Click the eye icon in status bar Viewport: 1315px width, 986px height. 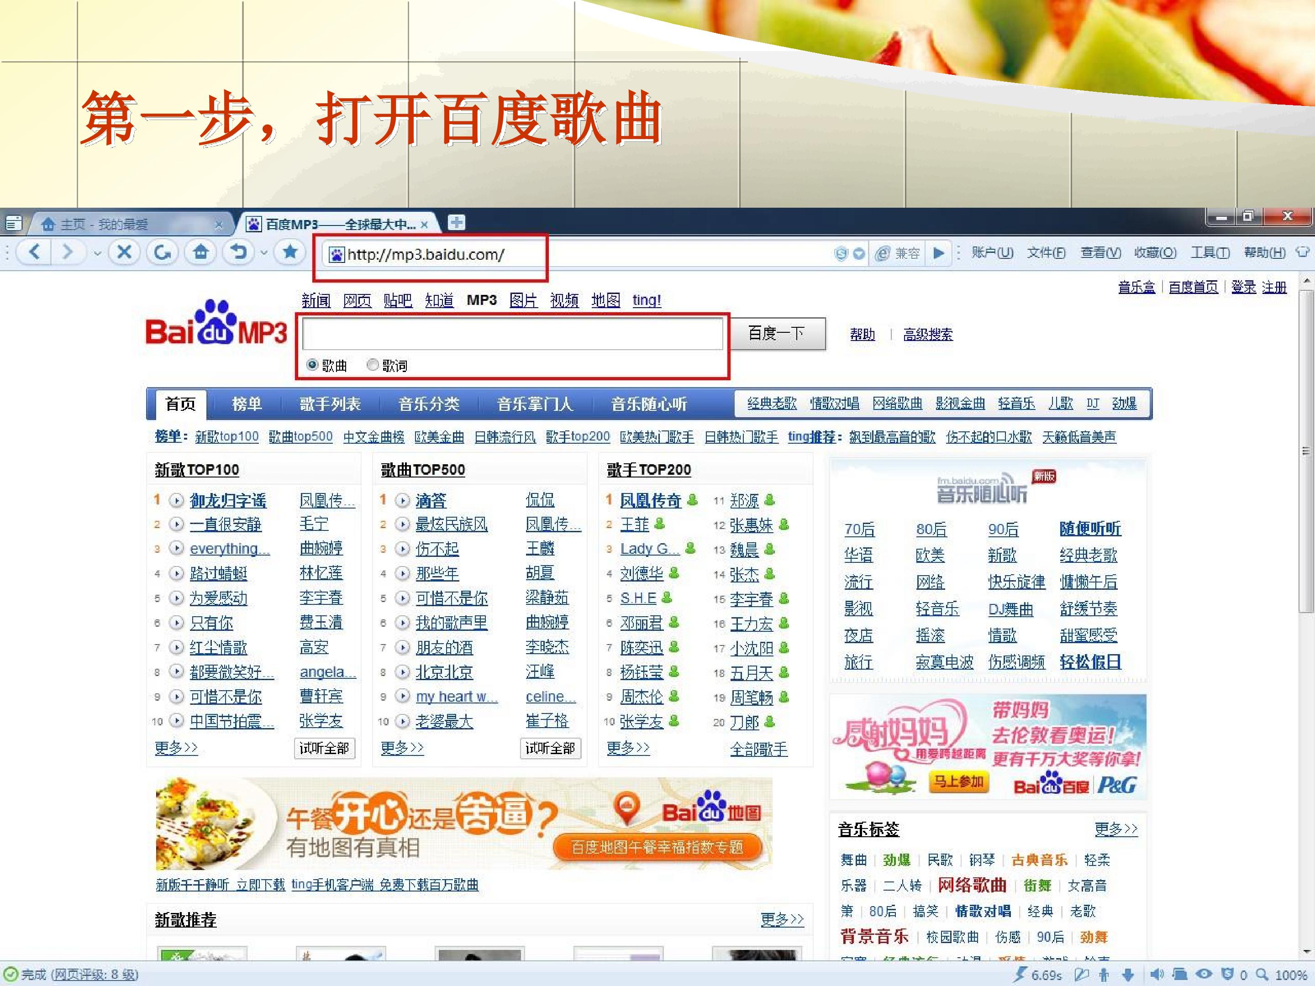[x=1204, y=975]
